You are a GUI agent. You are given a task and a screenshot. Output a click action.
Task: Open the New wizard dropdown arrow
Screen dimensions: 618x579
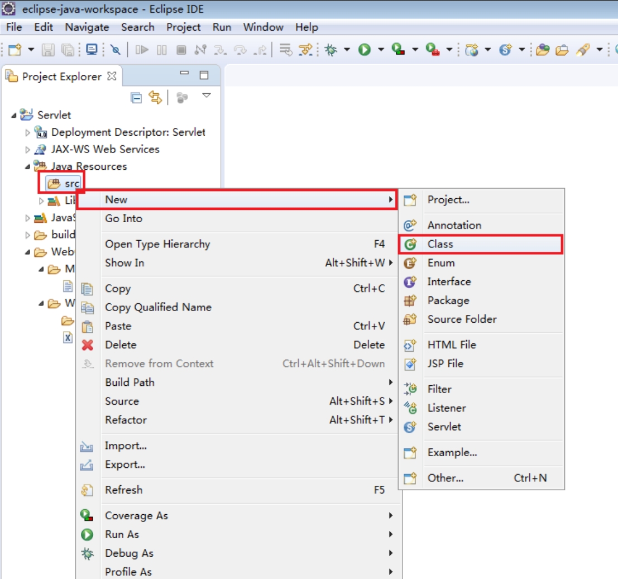coord(31,50)
